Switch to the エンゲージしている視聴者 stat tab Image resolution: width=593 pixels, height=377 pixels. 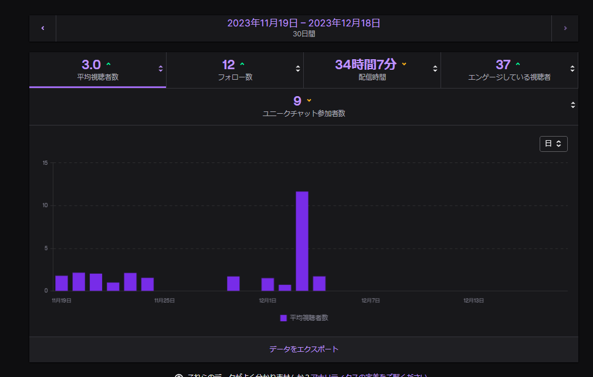509,69
